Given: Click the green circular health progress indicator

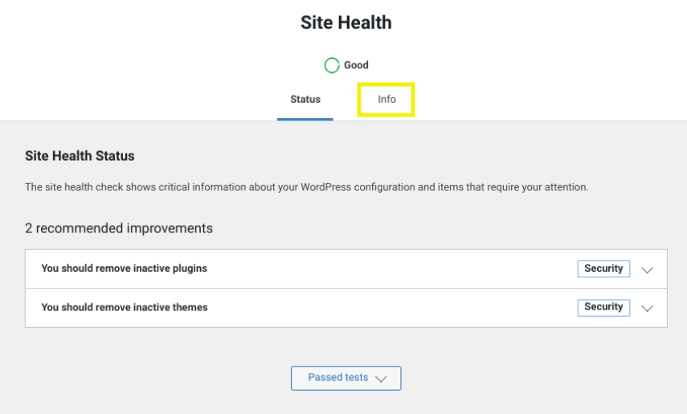Looking at the screenshot, I should point(332,65).
